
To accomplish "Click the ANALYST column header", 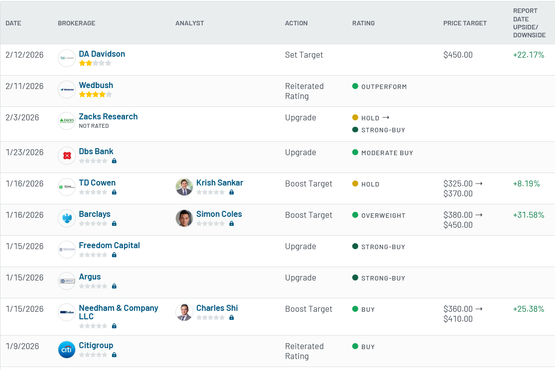I will pyautogui.click(x=190, y=23).
